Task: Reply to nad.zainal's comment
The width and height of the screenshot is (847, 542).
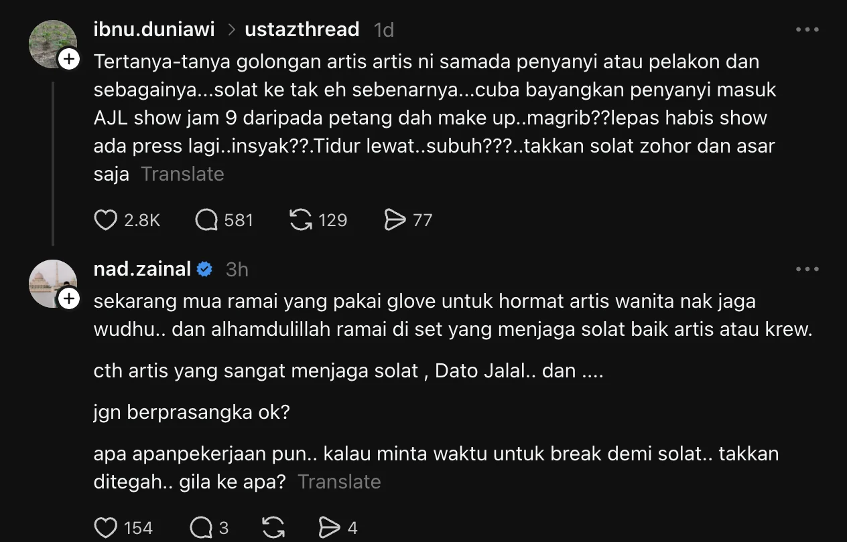Action: tap(202, 528)
